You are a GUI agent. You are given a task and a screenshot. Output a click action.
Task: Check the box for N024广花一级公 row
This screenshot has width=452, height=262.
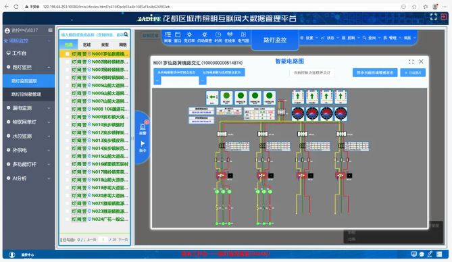pos(67,219)
